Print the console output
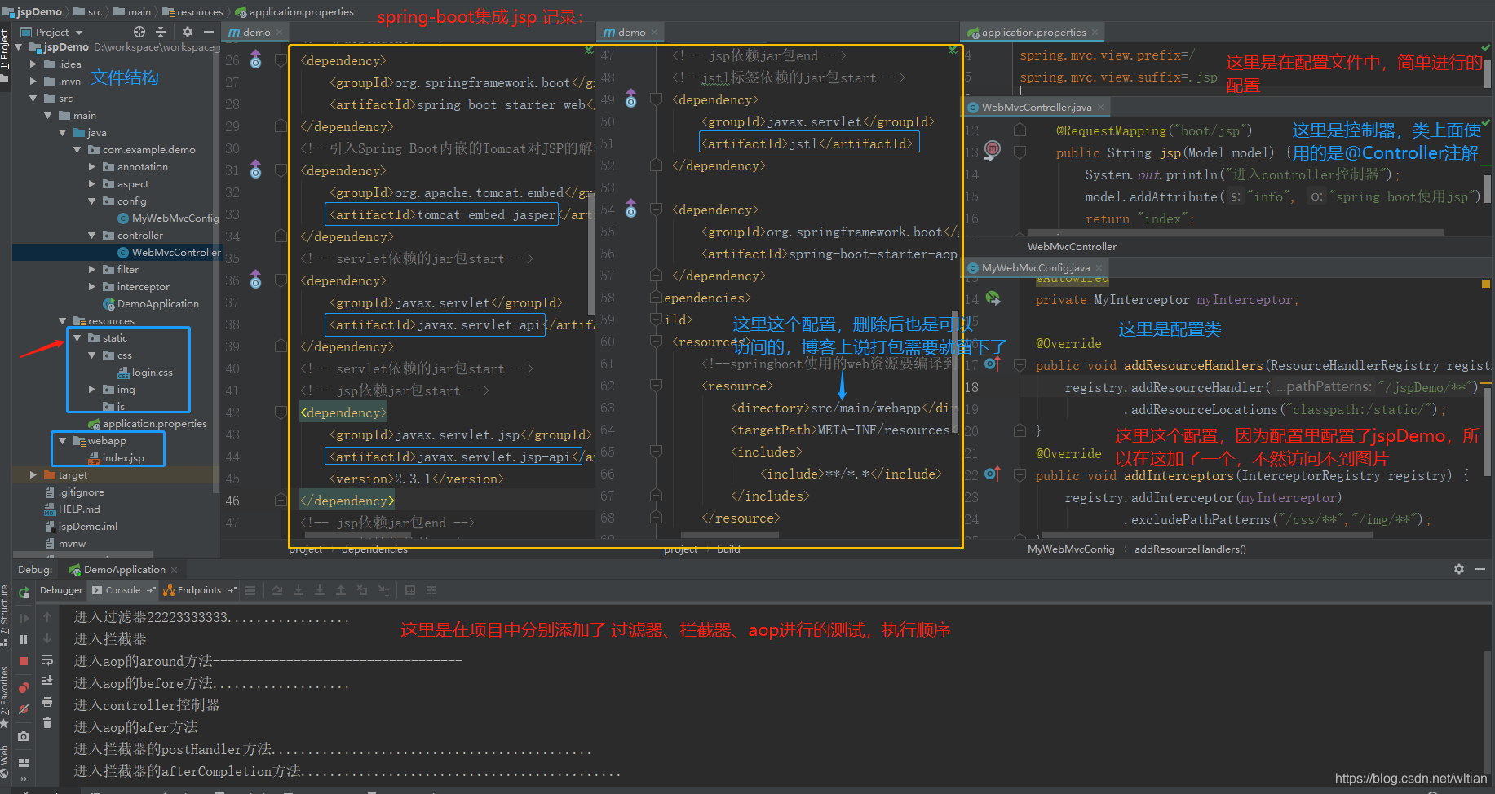The height and width of the screenshot is (794, 1495). coord(47,702)
